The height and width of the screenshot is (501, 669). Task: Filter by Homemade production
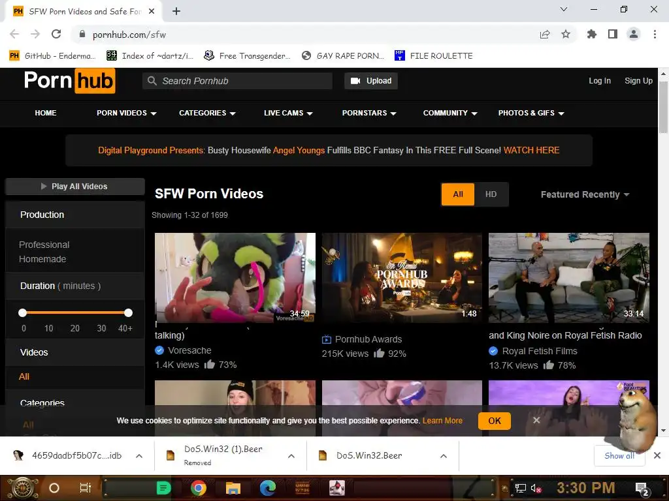pos(42,259)
